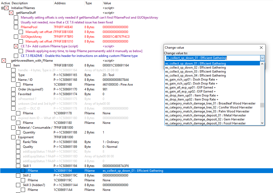
Task: Choose Gem Harvester option
Action: [212, 119]
